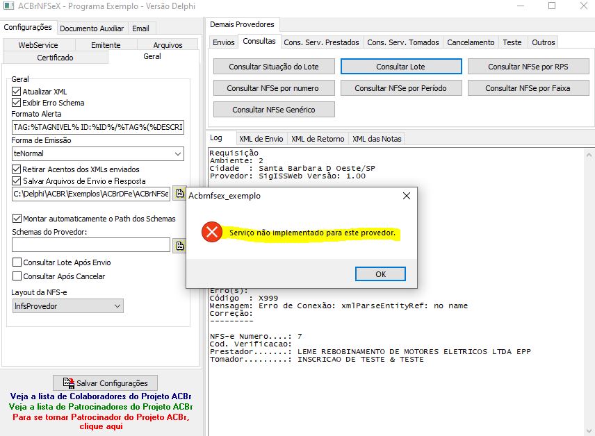Click the 'Provedor: SigISSWeb' log line

click(x=288, y=176)
